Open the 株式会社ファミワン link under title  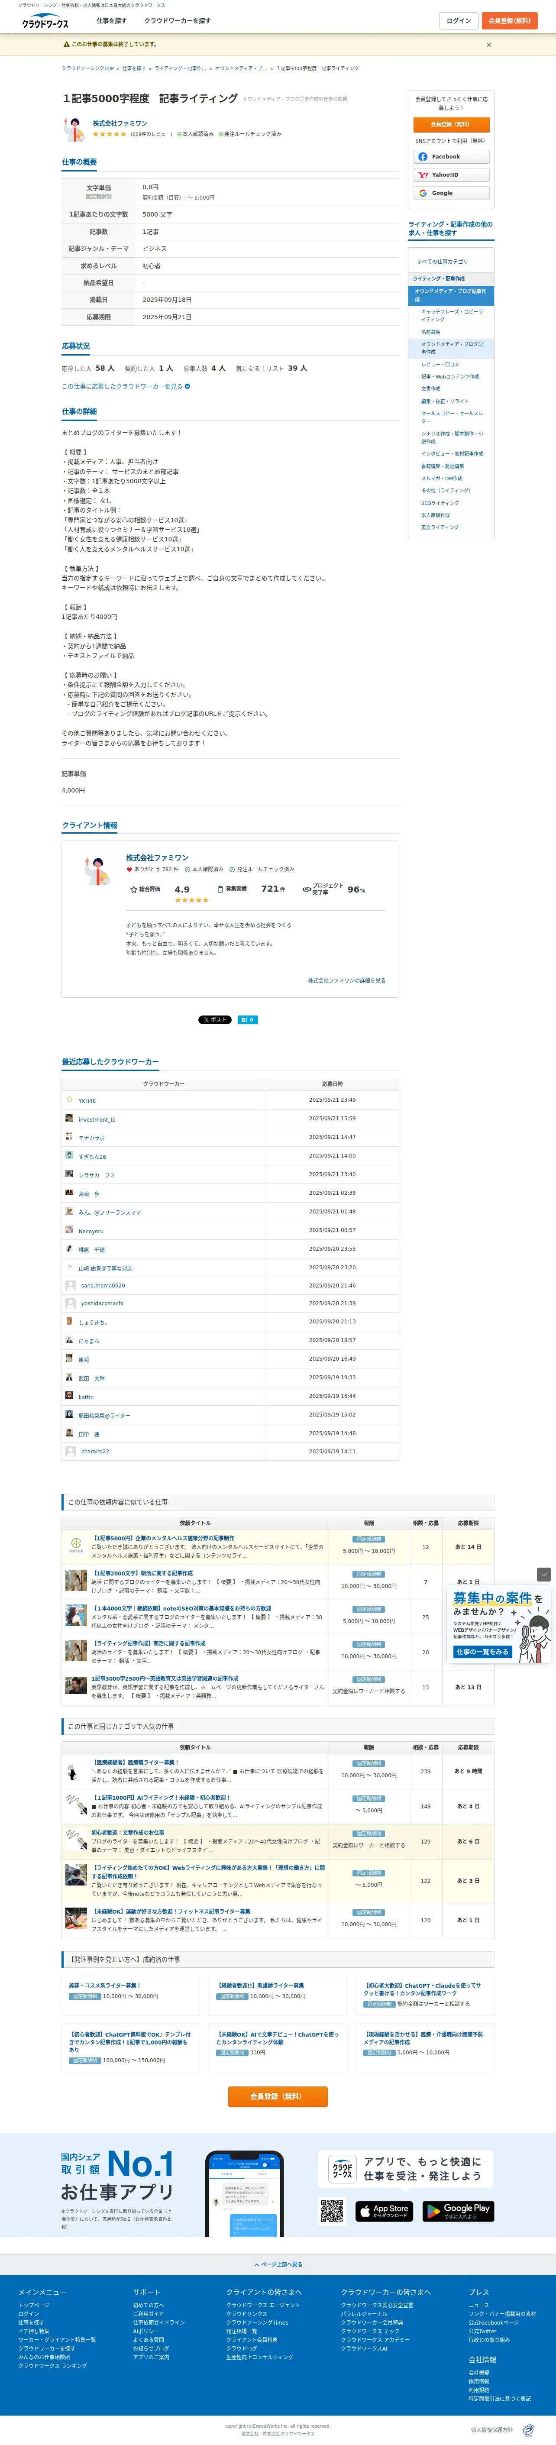coord(120,123)
